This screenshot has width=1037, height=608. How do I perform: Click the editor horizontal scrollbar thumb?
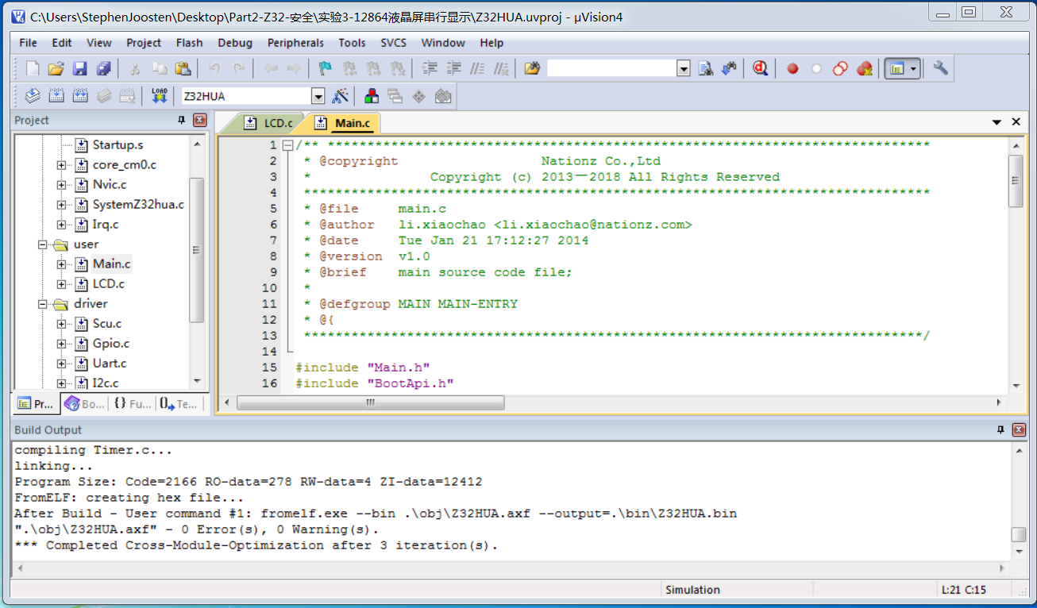click(370, 403)
